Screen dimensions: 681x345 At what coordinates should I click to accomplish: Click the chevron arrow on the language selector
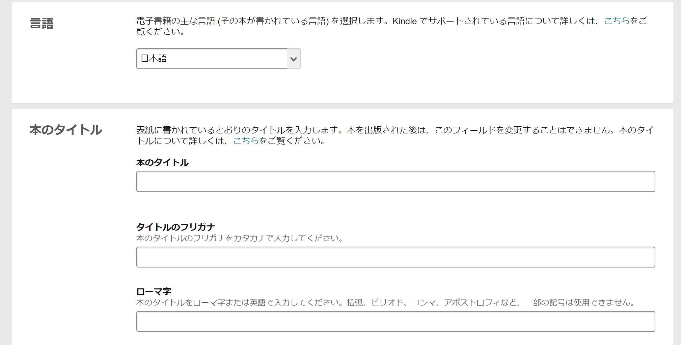click(x=294, y=59)
